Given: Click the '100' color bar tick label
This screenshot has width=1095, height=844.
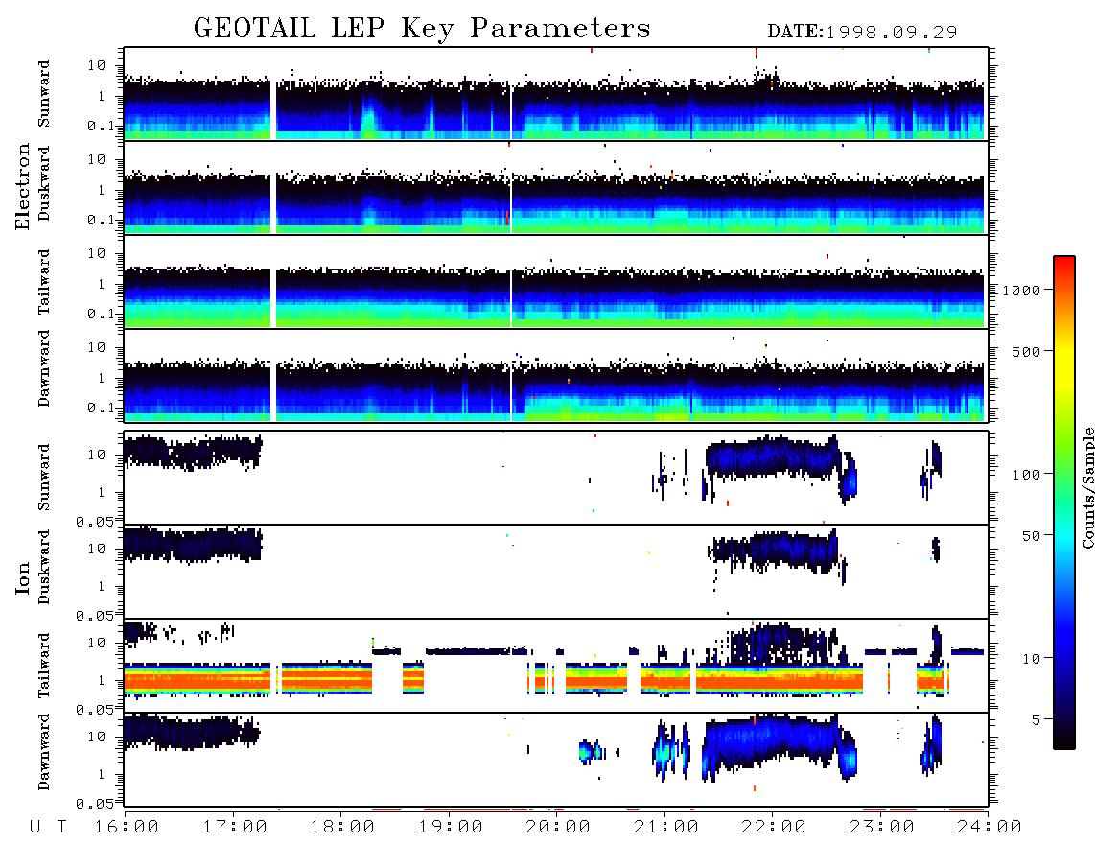Looking at the screenshot, I should 1026,475.
